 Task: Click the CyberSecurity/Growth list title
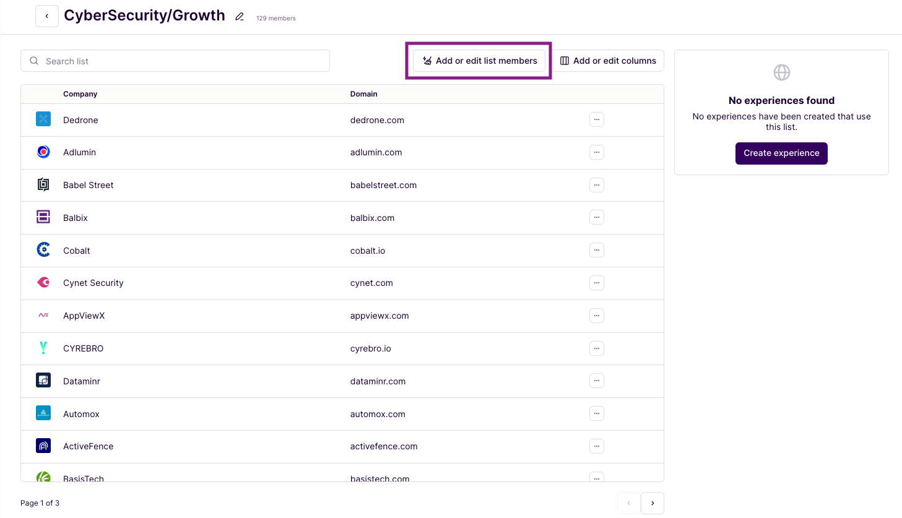click(144, 15)
